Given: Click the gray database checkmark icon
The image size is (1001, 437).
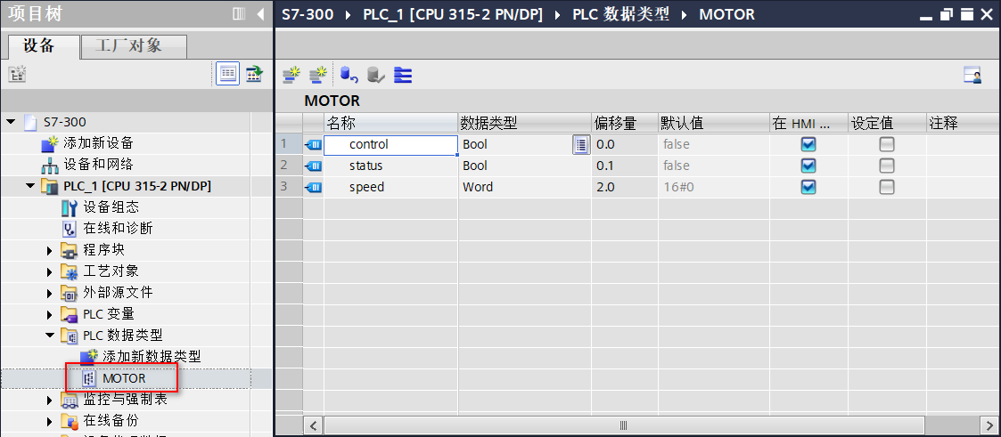Looking at the screenshot, I should click(375, 76).
